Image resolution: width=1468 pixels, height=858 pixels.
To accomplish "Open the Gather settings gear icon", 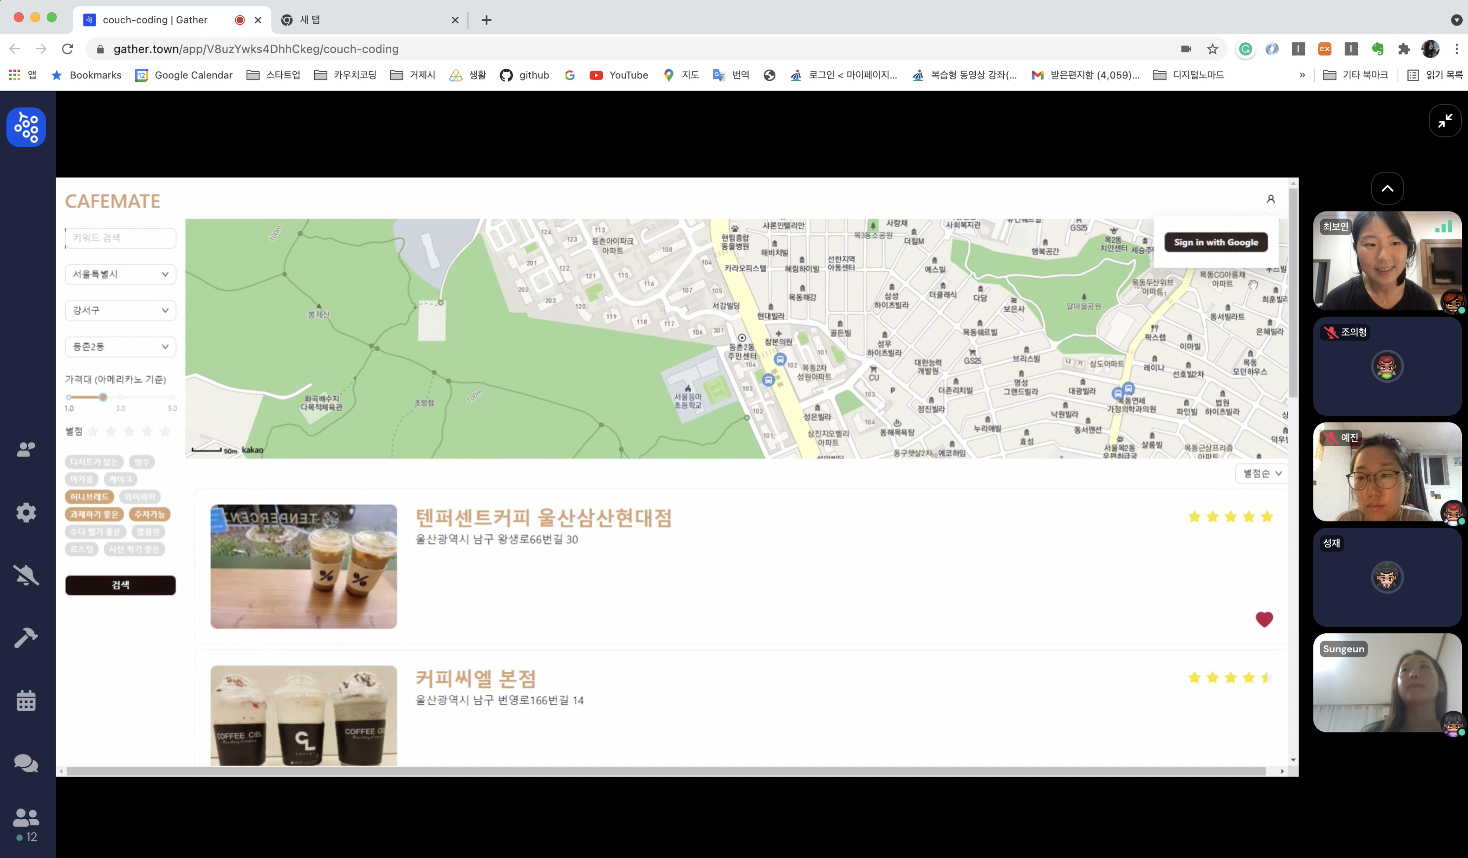I will click(x=26, y=513).
